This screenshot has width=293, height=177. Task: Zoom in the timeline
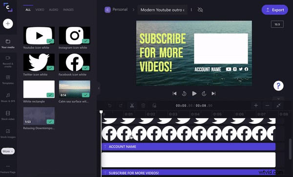[x=256, y=106]
